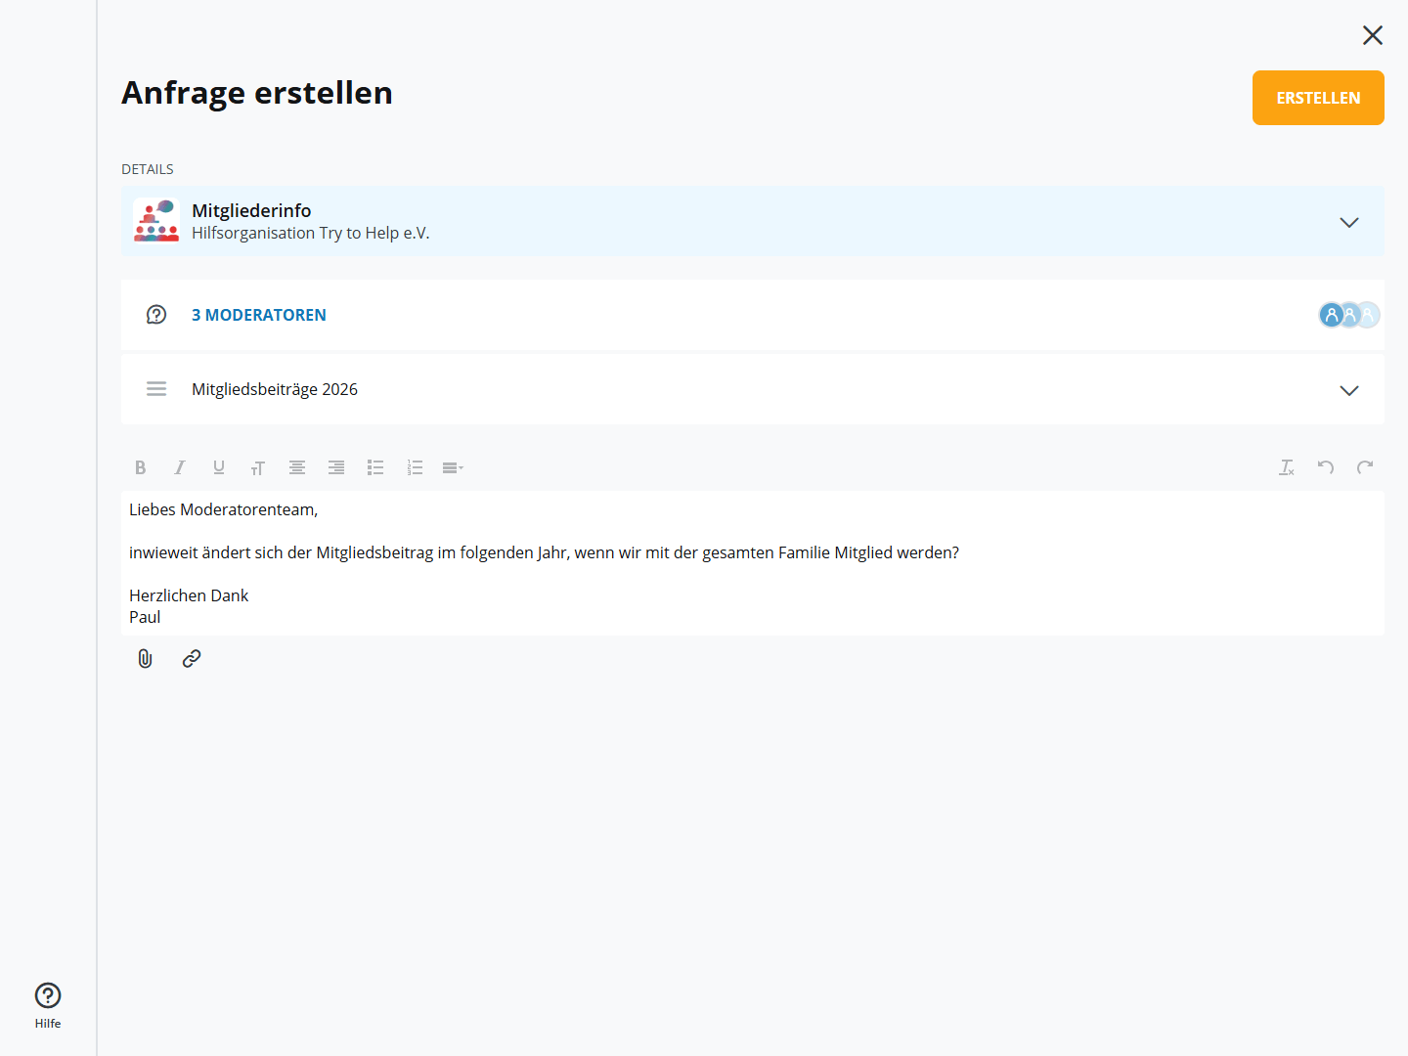Image resolution: width=1408 pixels, height=1056 pixels.
Task: Clear text formatting with the Tx icon
Action: [x=1287, y=467]
